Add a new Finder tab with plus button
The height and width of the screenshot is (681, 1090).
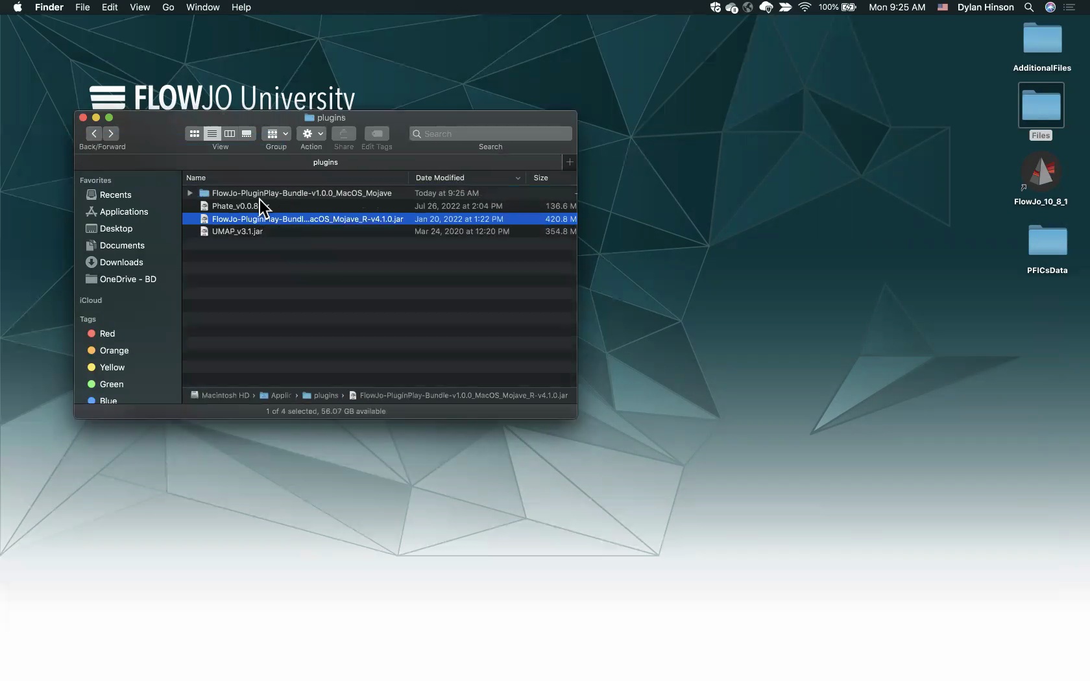tap(570, 162)
